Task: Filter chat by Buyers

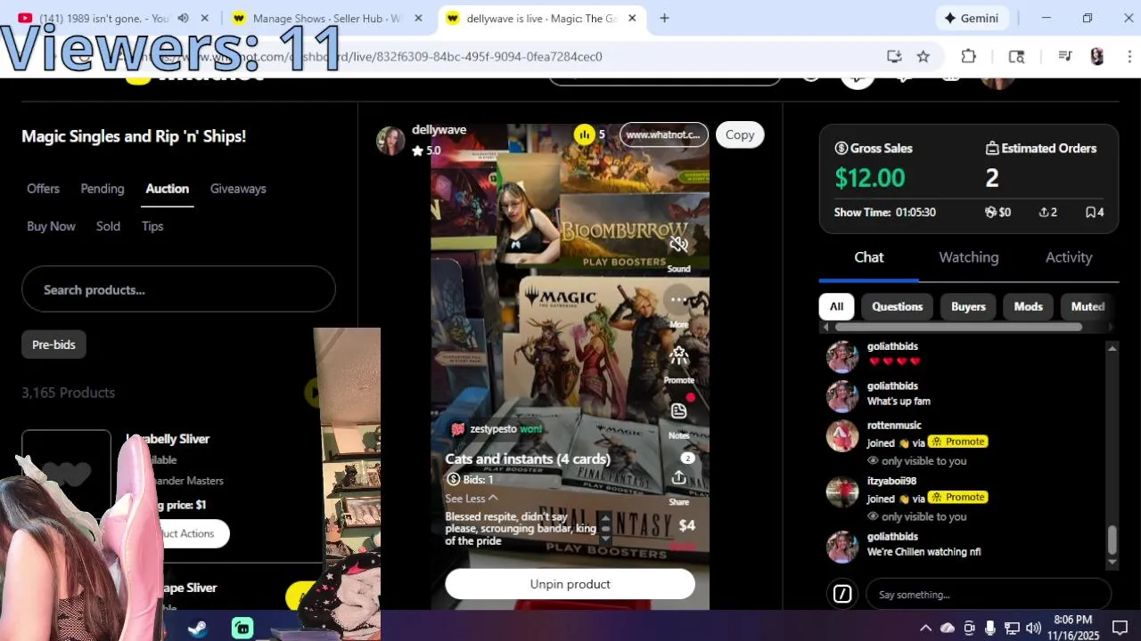Action: pos(968,306)
